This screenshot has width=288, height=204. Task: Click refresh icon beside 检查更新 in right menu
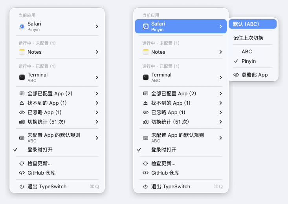click(146, 163)
